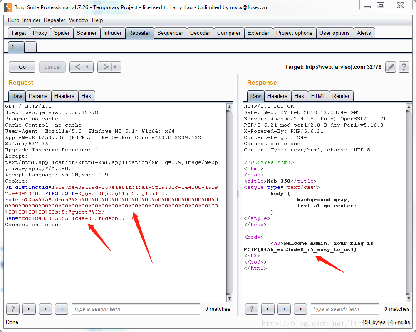Jump to next match in response search

coord(300,309)
